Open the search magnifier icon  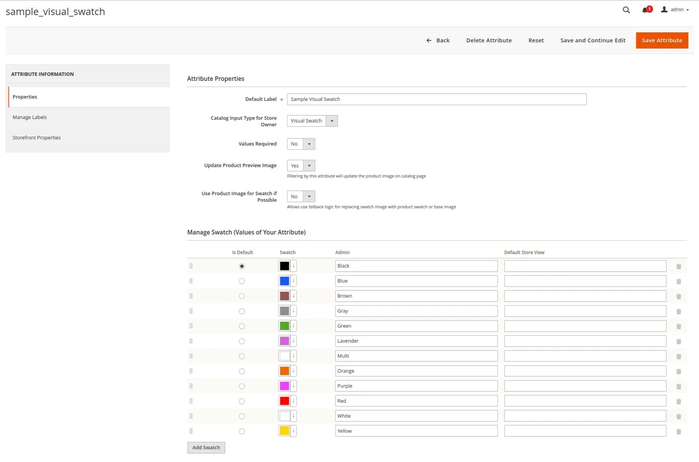coord(626,10)
